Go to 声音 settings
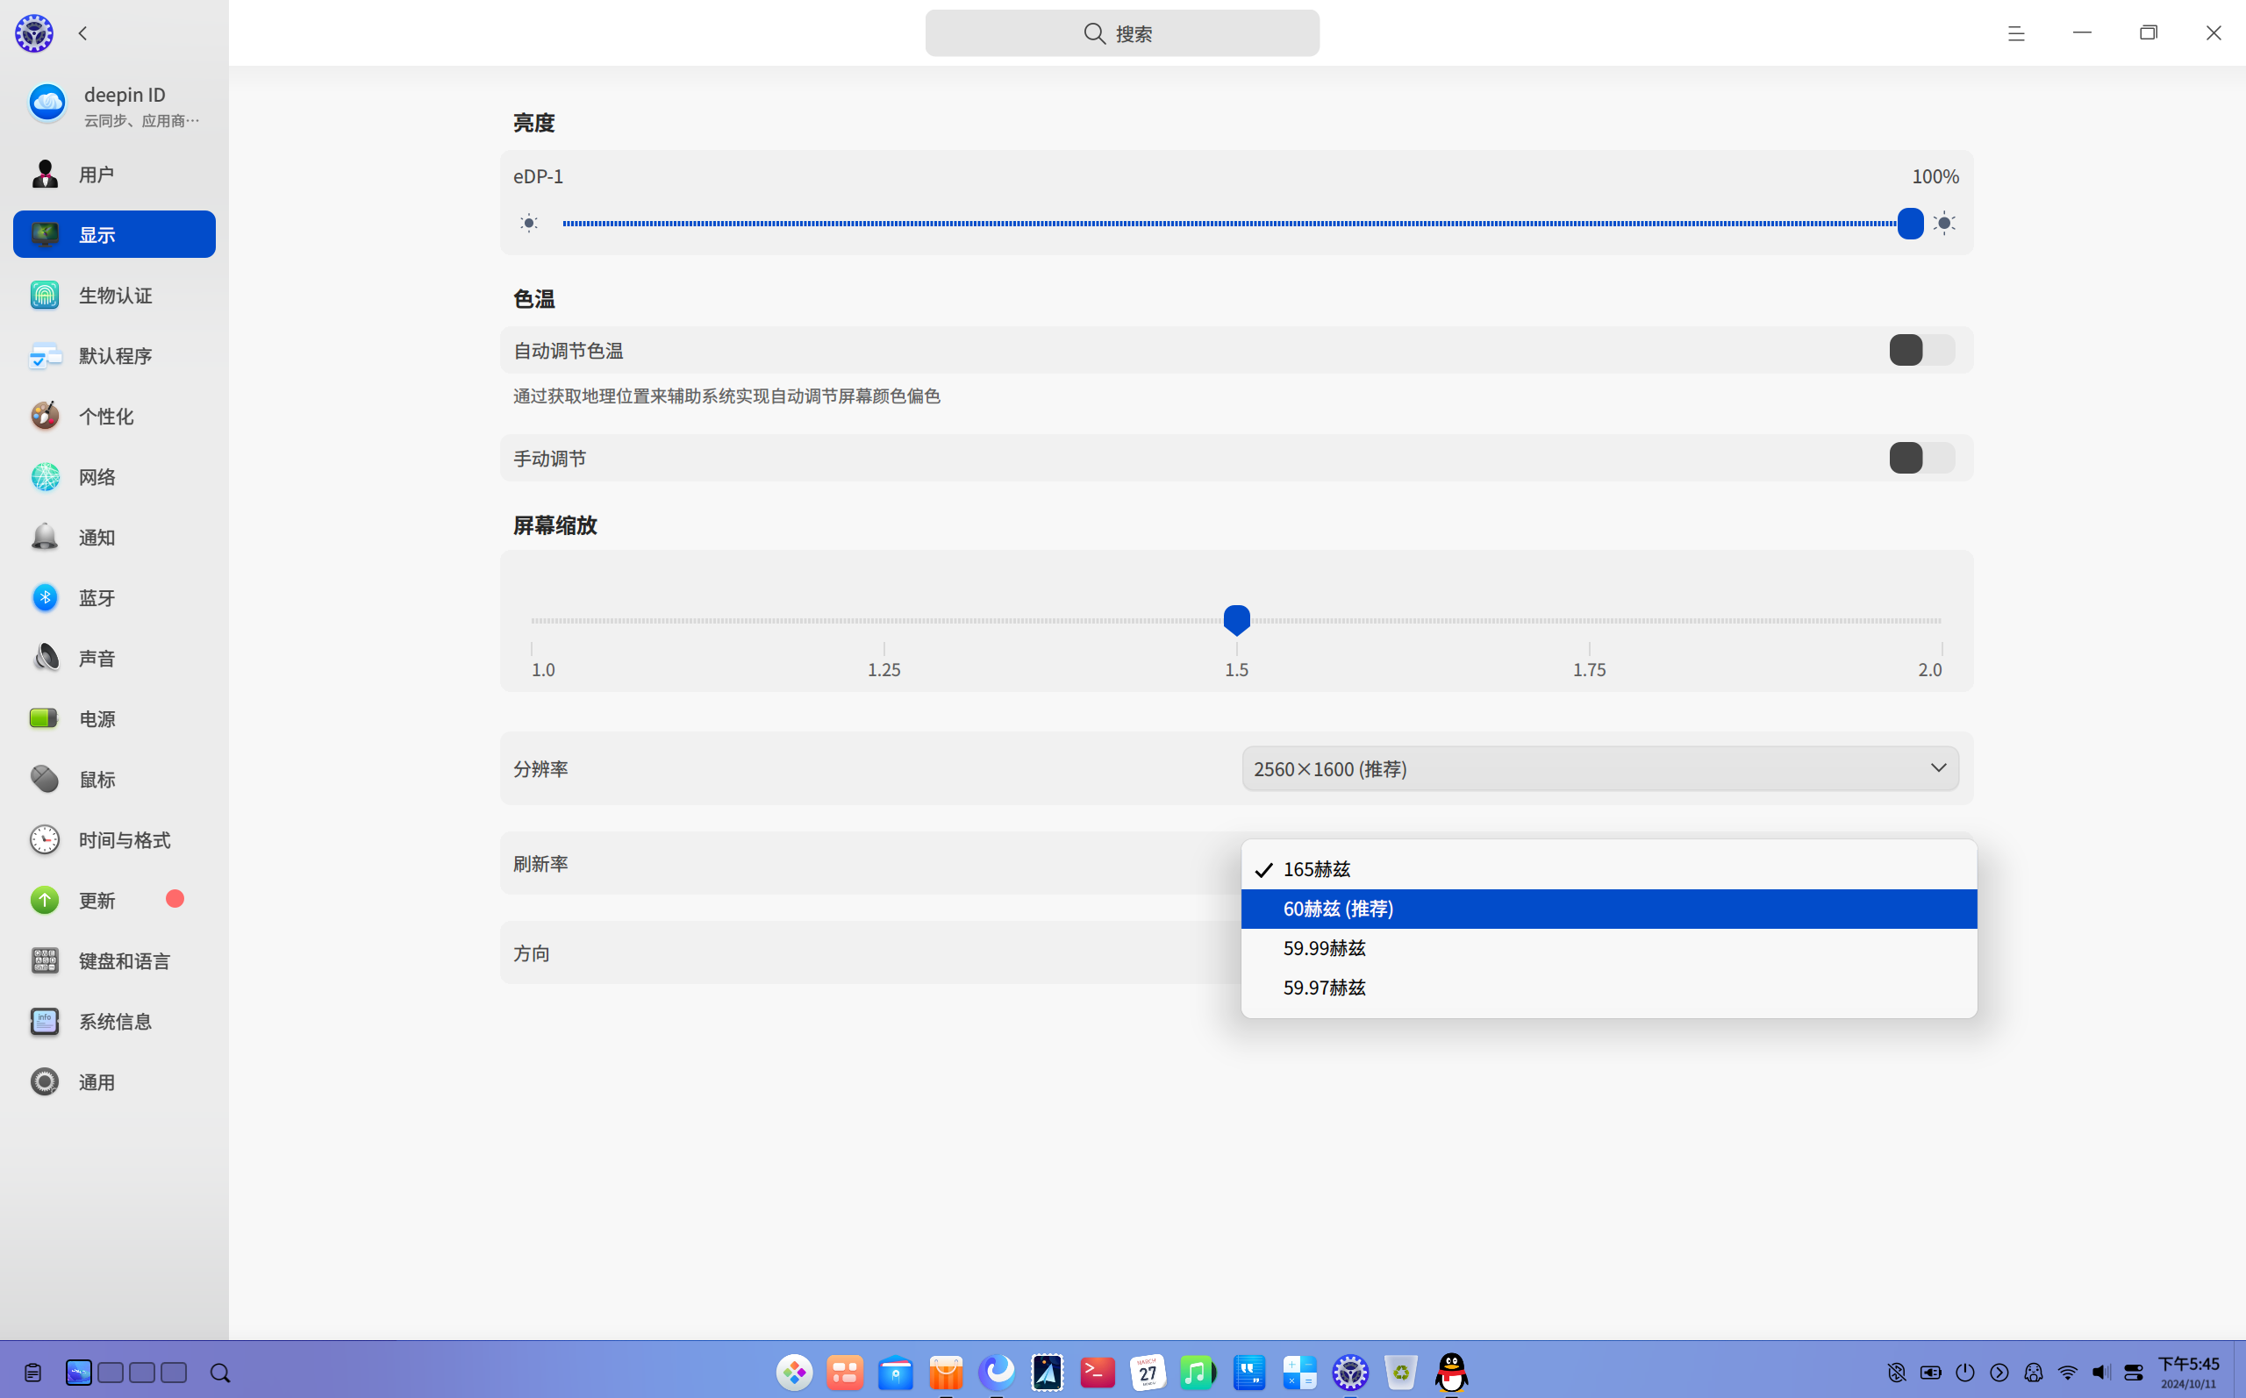Image resolution: width=2246 pixels, height=1398 pixels. (114, 659)
